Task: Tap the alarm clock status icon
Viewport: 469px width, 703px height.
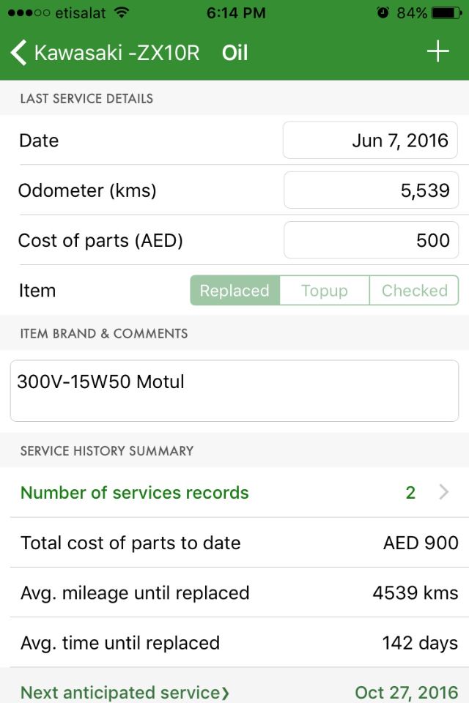Action: tap(383, 12)
